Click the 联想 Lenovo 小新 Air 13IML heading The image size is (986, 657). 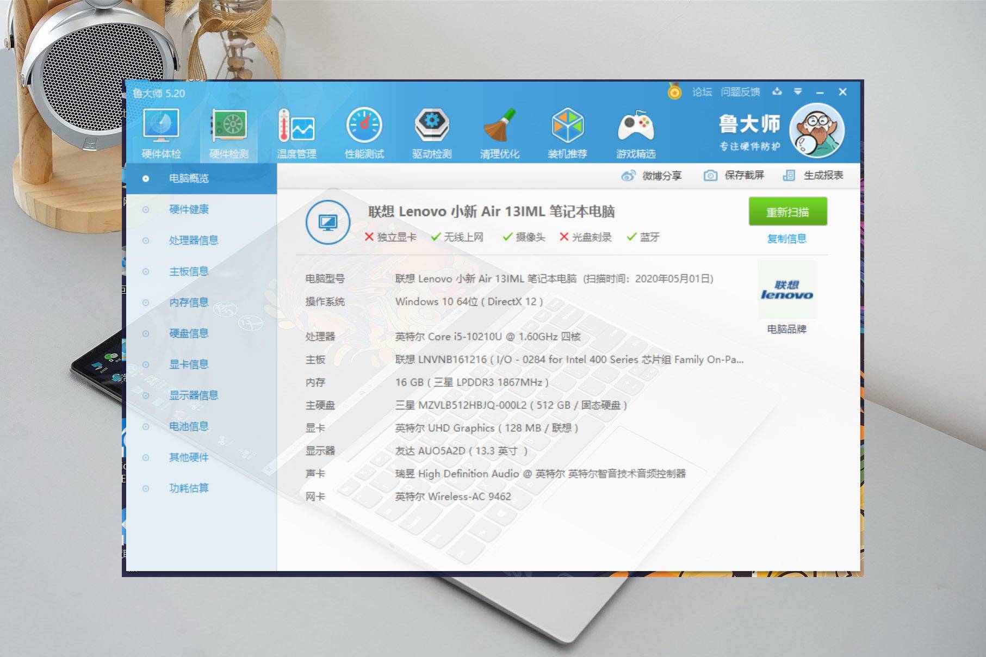(492, 212)
